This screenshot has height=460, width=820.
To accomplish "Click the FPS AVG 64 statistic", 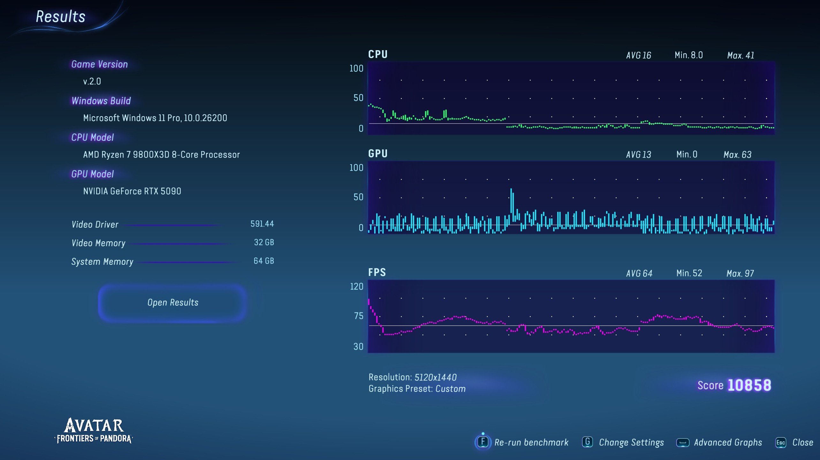I will click(x=639, y=273).
